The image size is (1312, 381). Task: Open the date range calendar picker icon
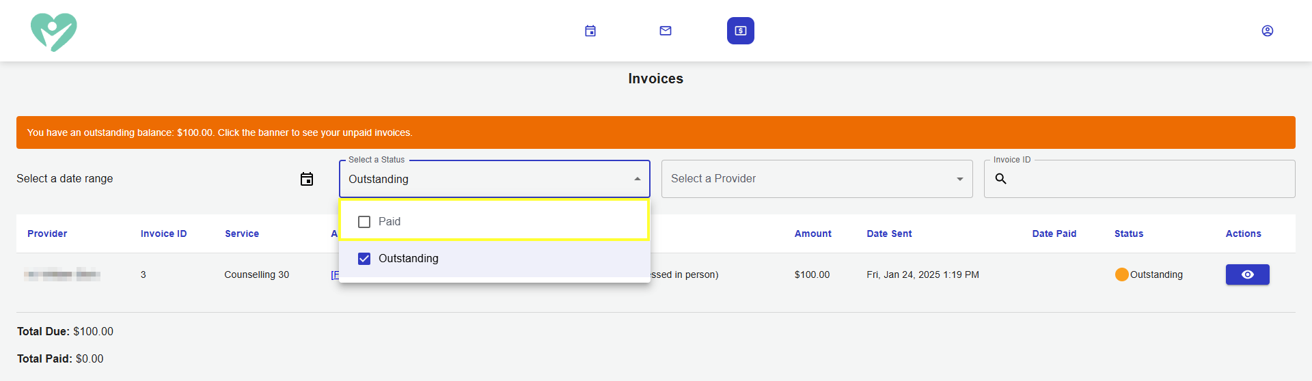click(x=307, y=179)
